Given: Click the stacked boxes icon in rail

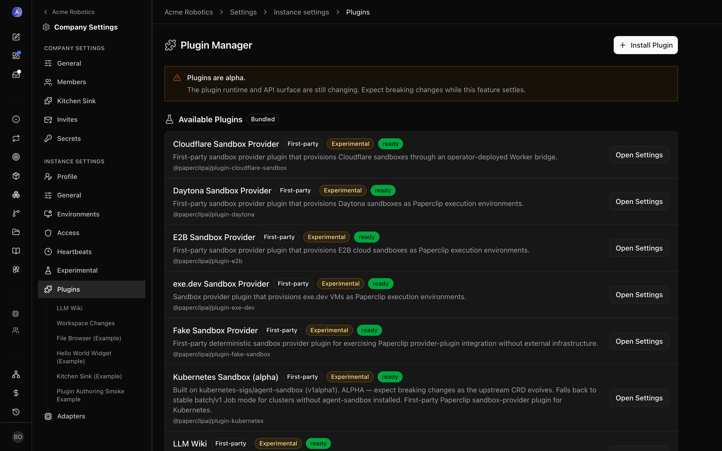Looking at the screenshot, I should (x=16, y=194).
